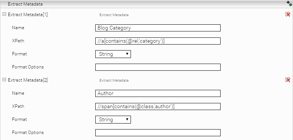Image resolution: width=293 pixels, height=140 pixels.
Task: Click the Name label under Extract Metadata[1]
Action: pyautogui.click(x=18, y=28)
